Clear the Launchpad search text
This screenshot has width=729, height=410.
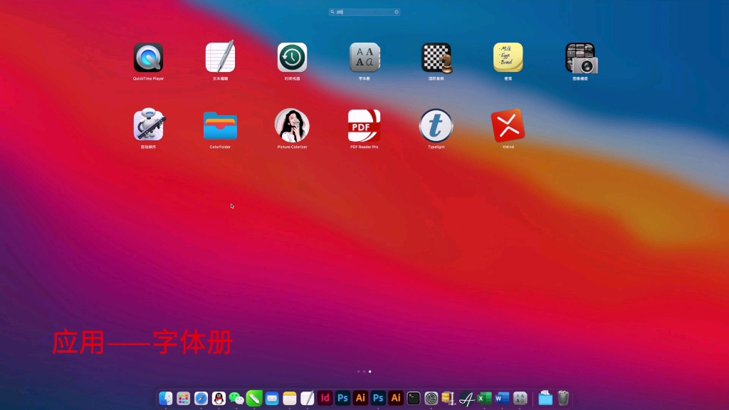[397, 12]
